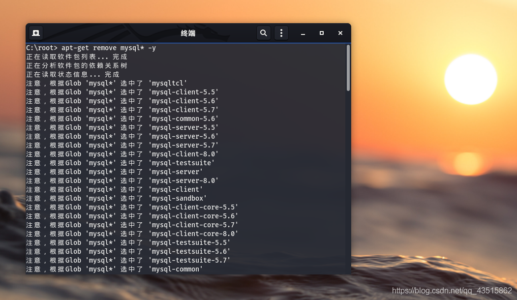Click the text 'mysql-sandbox'

pos(178,199)
